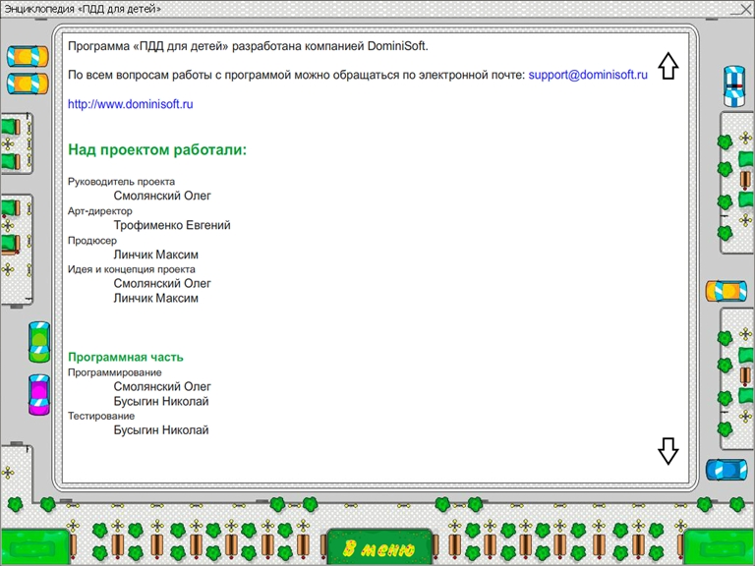Click the blue car on right road
Viewport: 755px width, 566px height.
point(726,470)
